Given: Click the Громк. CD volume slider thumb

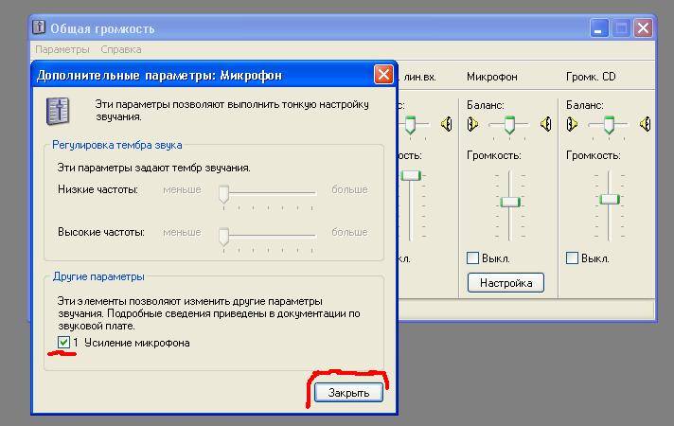Looking at the screenshot, I should (610, 199).
